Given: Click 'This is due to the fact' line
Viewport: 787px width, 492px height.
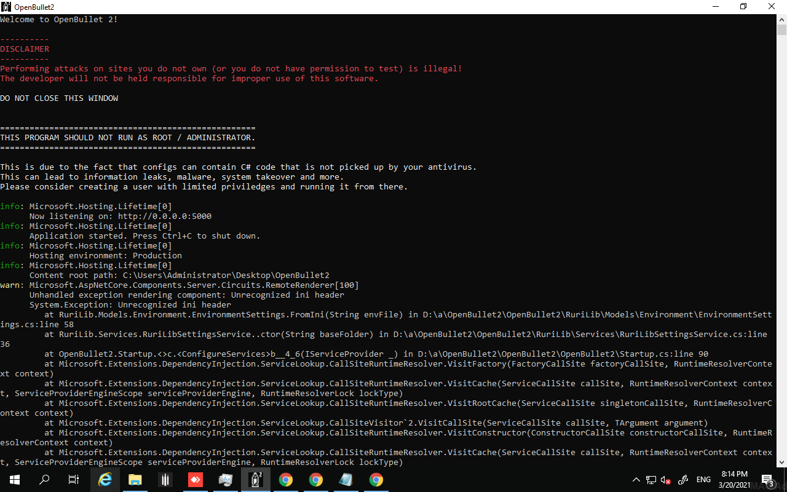Looking at the screenshot, I should click(x=239, y=167).
